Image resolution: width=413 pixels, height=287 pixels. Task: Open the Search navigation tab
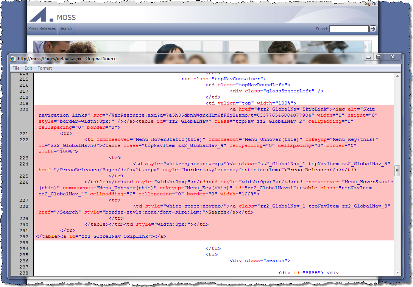(x=66, y=28)
